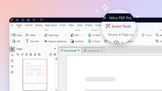
Task: Click the fifth icon in Pages toolbar (overlapping pages)
Action: (x=35, y=55)
